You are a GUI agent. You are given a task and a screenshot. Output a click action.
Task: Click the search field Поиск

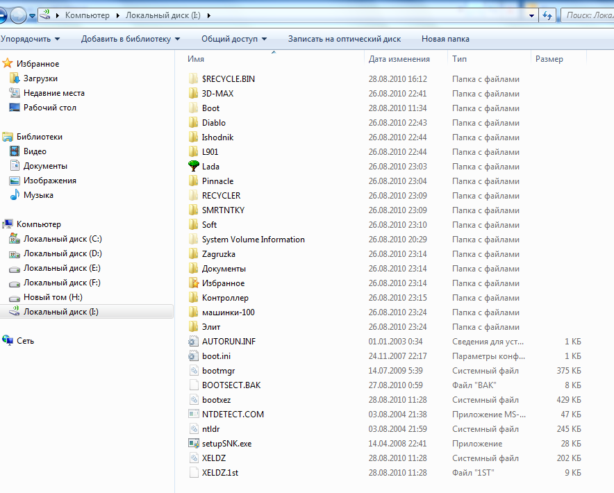pyautogui.click(x=588, y=16)
